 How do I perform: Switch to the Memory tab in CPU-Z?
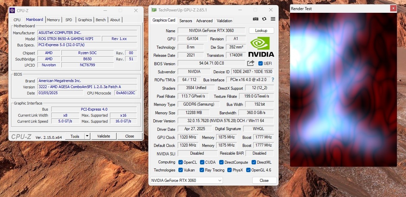tap(53, 20)
